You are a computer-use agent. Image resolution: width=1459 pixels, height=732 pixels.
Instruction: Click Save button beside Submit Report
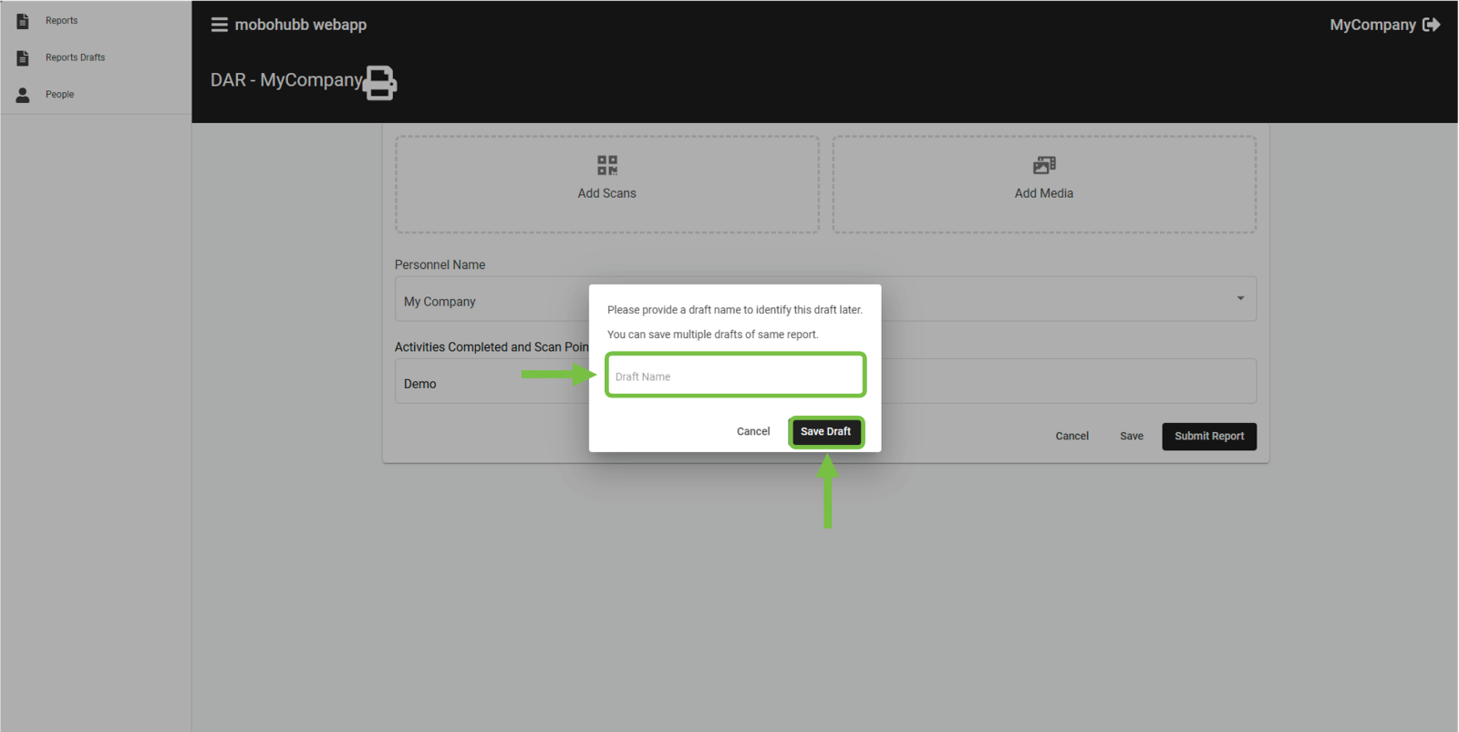click(1131, 436)
